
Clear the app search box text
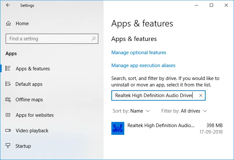[201, 95]
